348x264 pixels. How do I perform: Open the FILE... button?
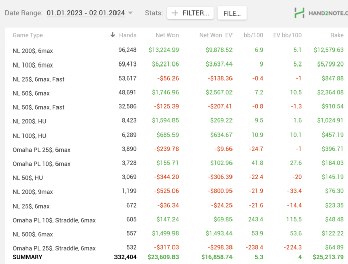tap(232, 13)
